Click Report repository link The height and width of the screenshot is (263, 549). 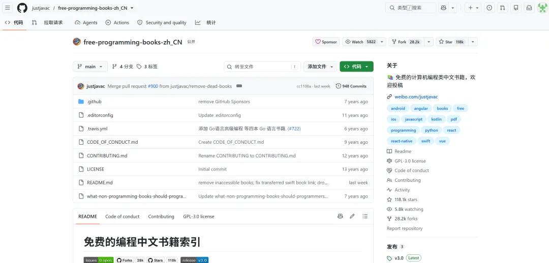click(x=405, y=228)
